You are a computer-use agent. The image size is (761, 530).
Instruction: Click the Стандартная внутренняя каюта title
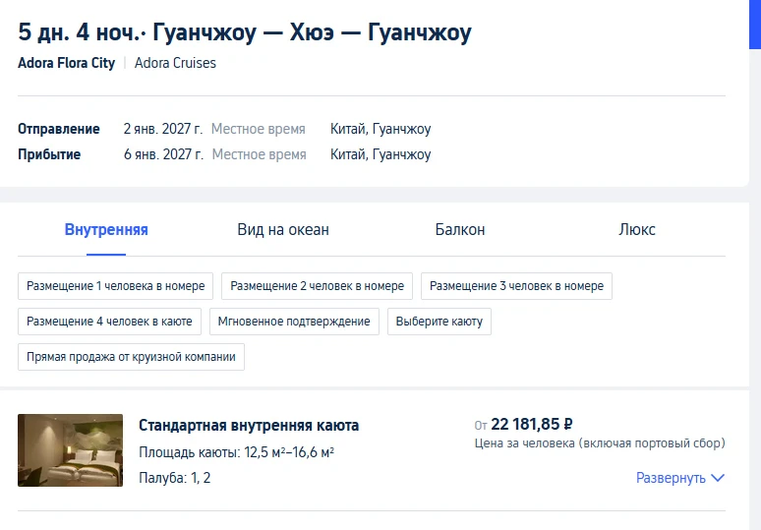pyautogui.click(x=249, y=425)
